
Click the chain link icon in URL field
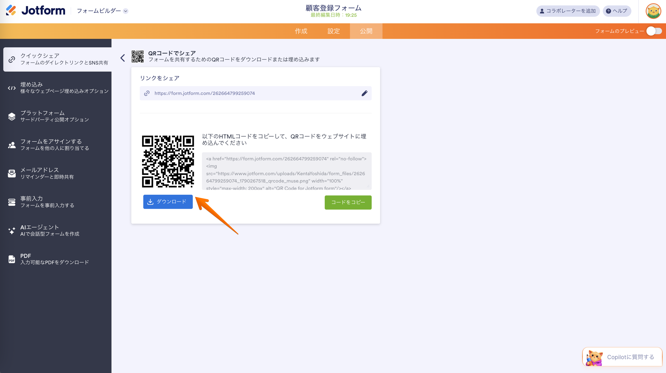[x=147, y=93]
